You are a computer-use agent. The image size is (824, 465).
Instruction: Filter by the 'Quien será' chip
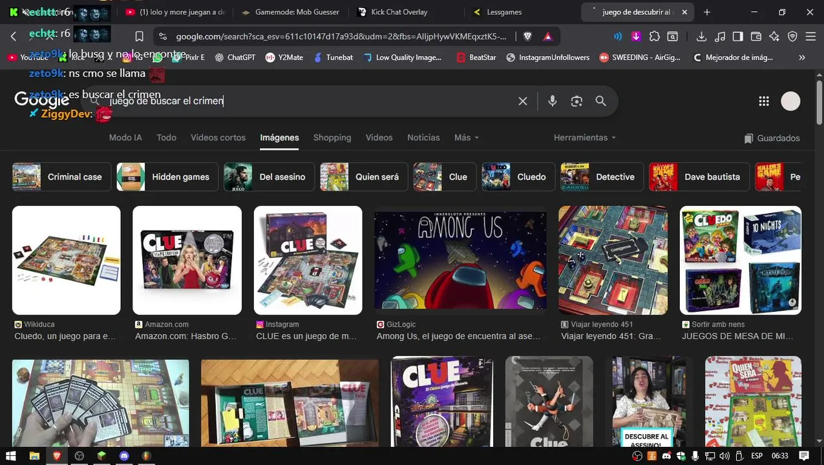[364, 177]
